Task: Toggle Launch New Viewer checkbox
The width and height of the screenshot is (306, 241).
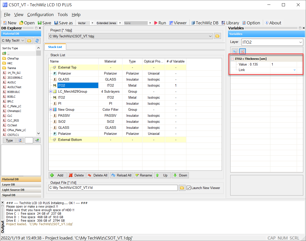Action: (x=189, y=188)
